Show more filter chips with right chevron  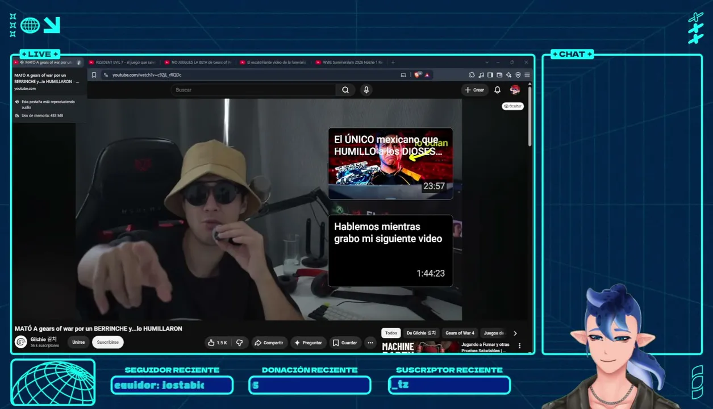pyautogui.click(x=515, y=333)
